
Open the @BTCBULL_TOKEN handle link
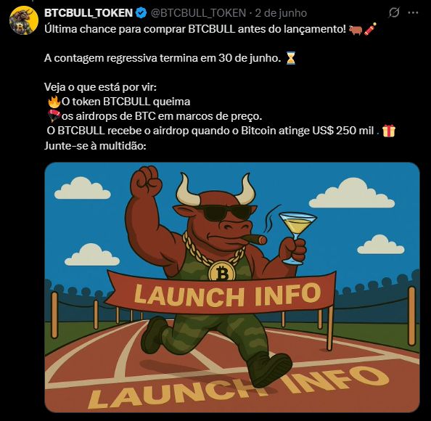[198, 13]
